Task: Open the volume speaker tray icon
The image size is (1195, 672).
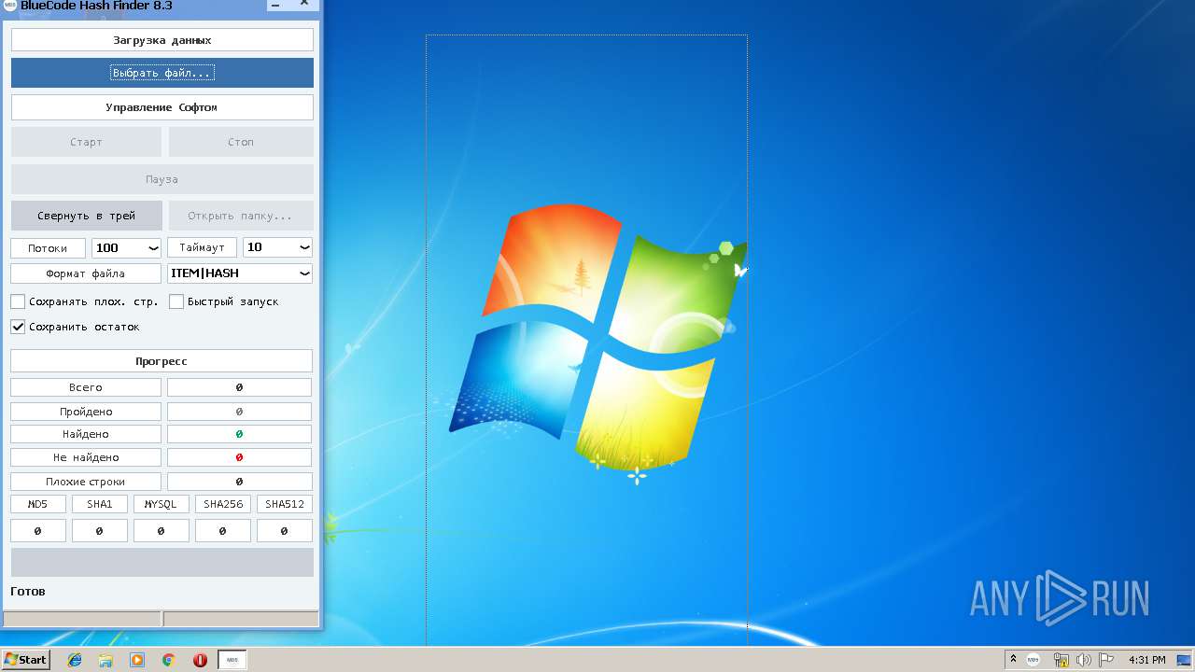Action: tap(1084, 660)
